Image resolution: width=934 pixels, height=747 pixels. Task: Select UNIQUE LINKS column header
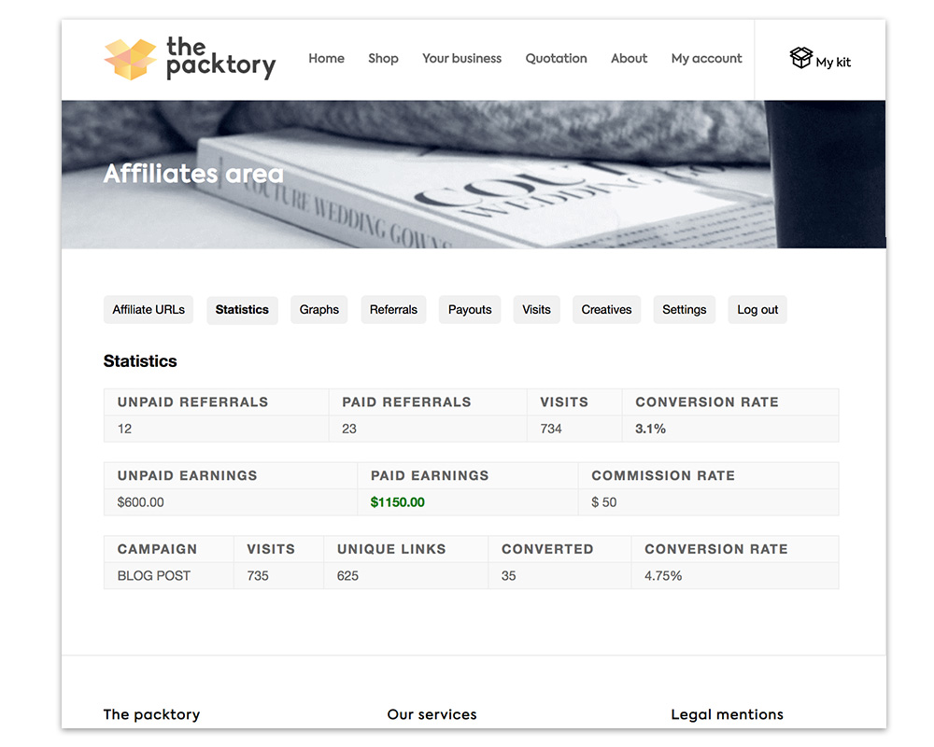tap(391, 549)
